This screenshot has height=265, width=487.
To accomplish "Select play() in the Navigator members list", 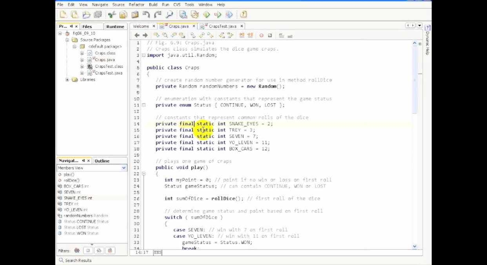I will tap(69, 175).
